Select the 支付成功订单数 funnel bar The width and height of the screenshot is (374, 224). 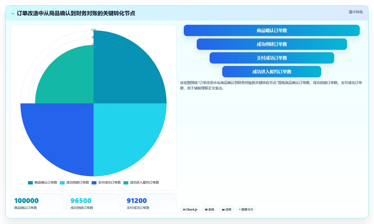click(x=272, y=58)
